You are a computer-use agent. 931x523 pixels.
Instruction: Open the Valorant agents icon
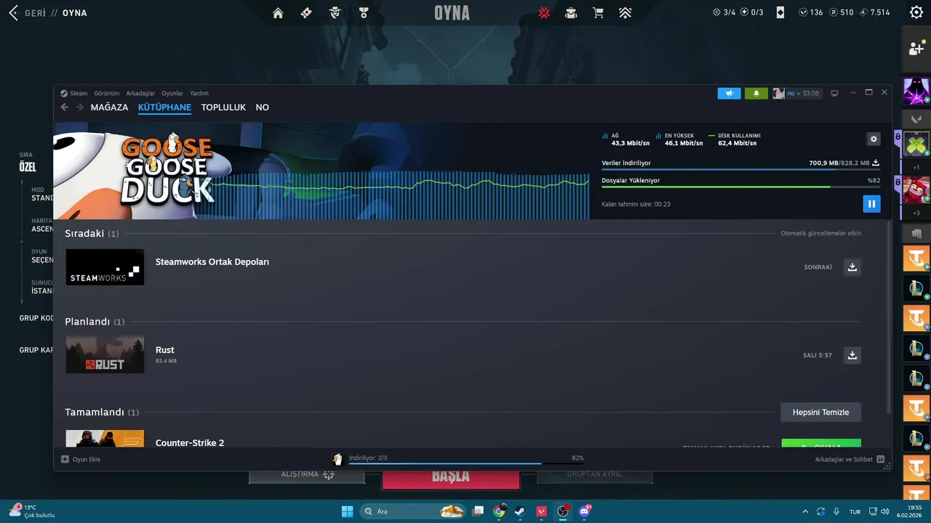tap(335, 12)
